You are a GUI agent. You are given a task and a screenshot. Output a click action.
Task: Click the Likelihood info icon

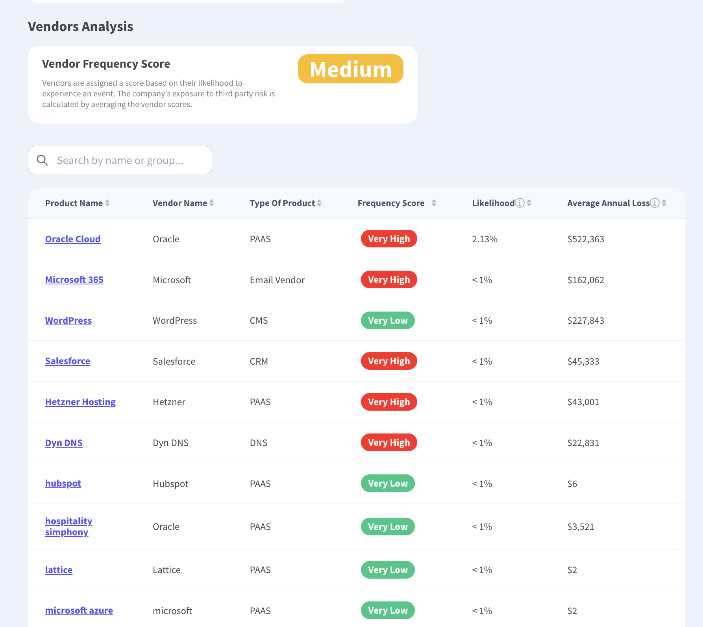click(520, 203)
